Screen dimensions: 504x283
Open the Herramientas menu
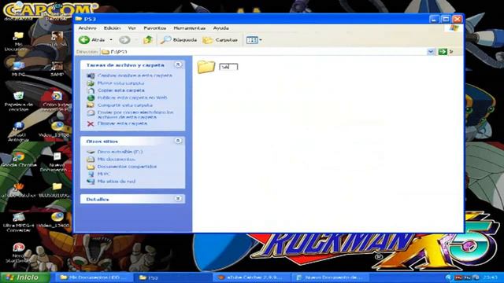189,28
